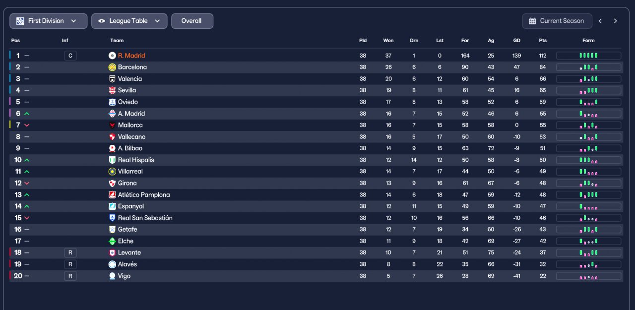This screenshot has height=310, width=635.
Task: Click the Villarreal club badge icon
Action: pos(112,172)
